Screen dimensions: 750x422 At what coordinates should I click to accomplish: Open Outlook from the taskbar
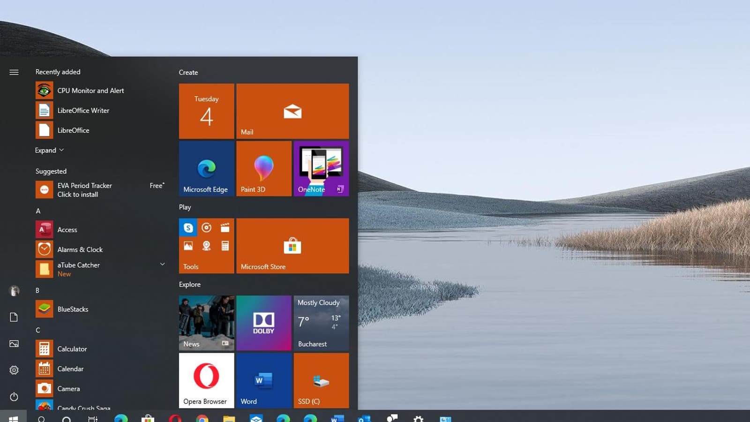coord(364,418)
